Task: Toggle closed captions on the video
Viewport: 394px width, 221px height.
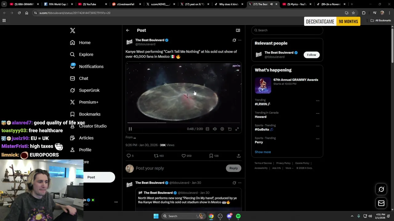Action: pyautogui.click(x=207, y=129)
